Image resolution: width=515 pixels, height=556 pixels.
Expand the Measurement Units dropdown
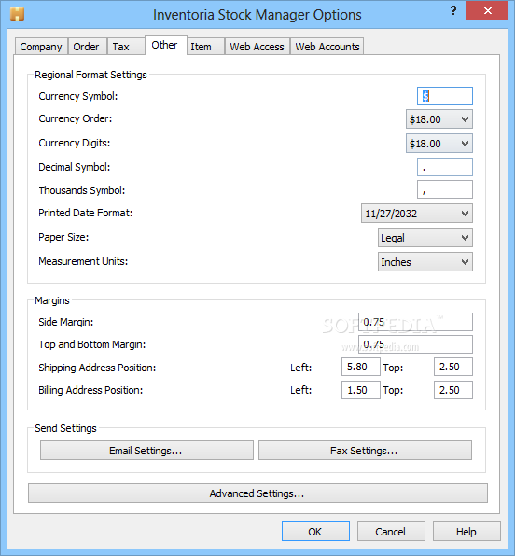coord(425,262)
